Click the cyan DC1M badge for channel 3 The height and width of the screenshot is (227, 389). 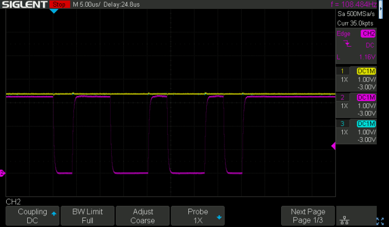(x=366, y=123)
